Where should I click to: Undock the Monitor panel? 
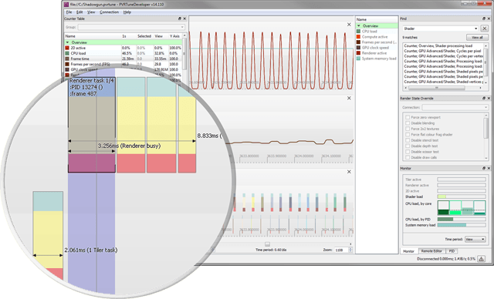pyautogui.click(x=484, y=168)
